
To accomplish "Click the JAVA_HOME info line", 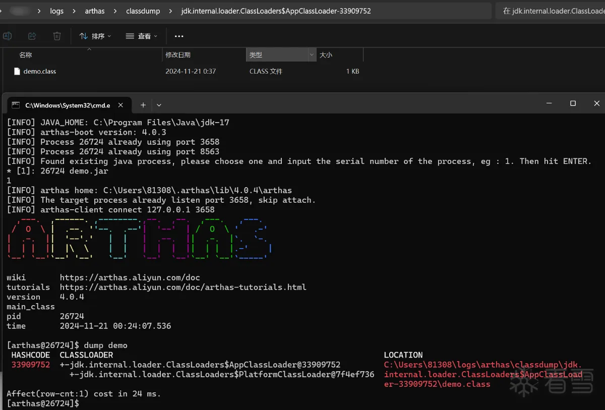I will point(118,123).
